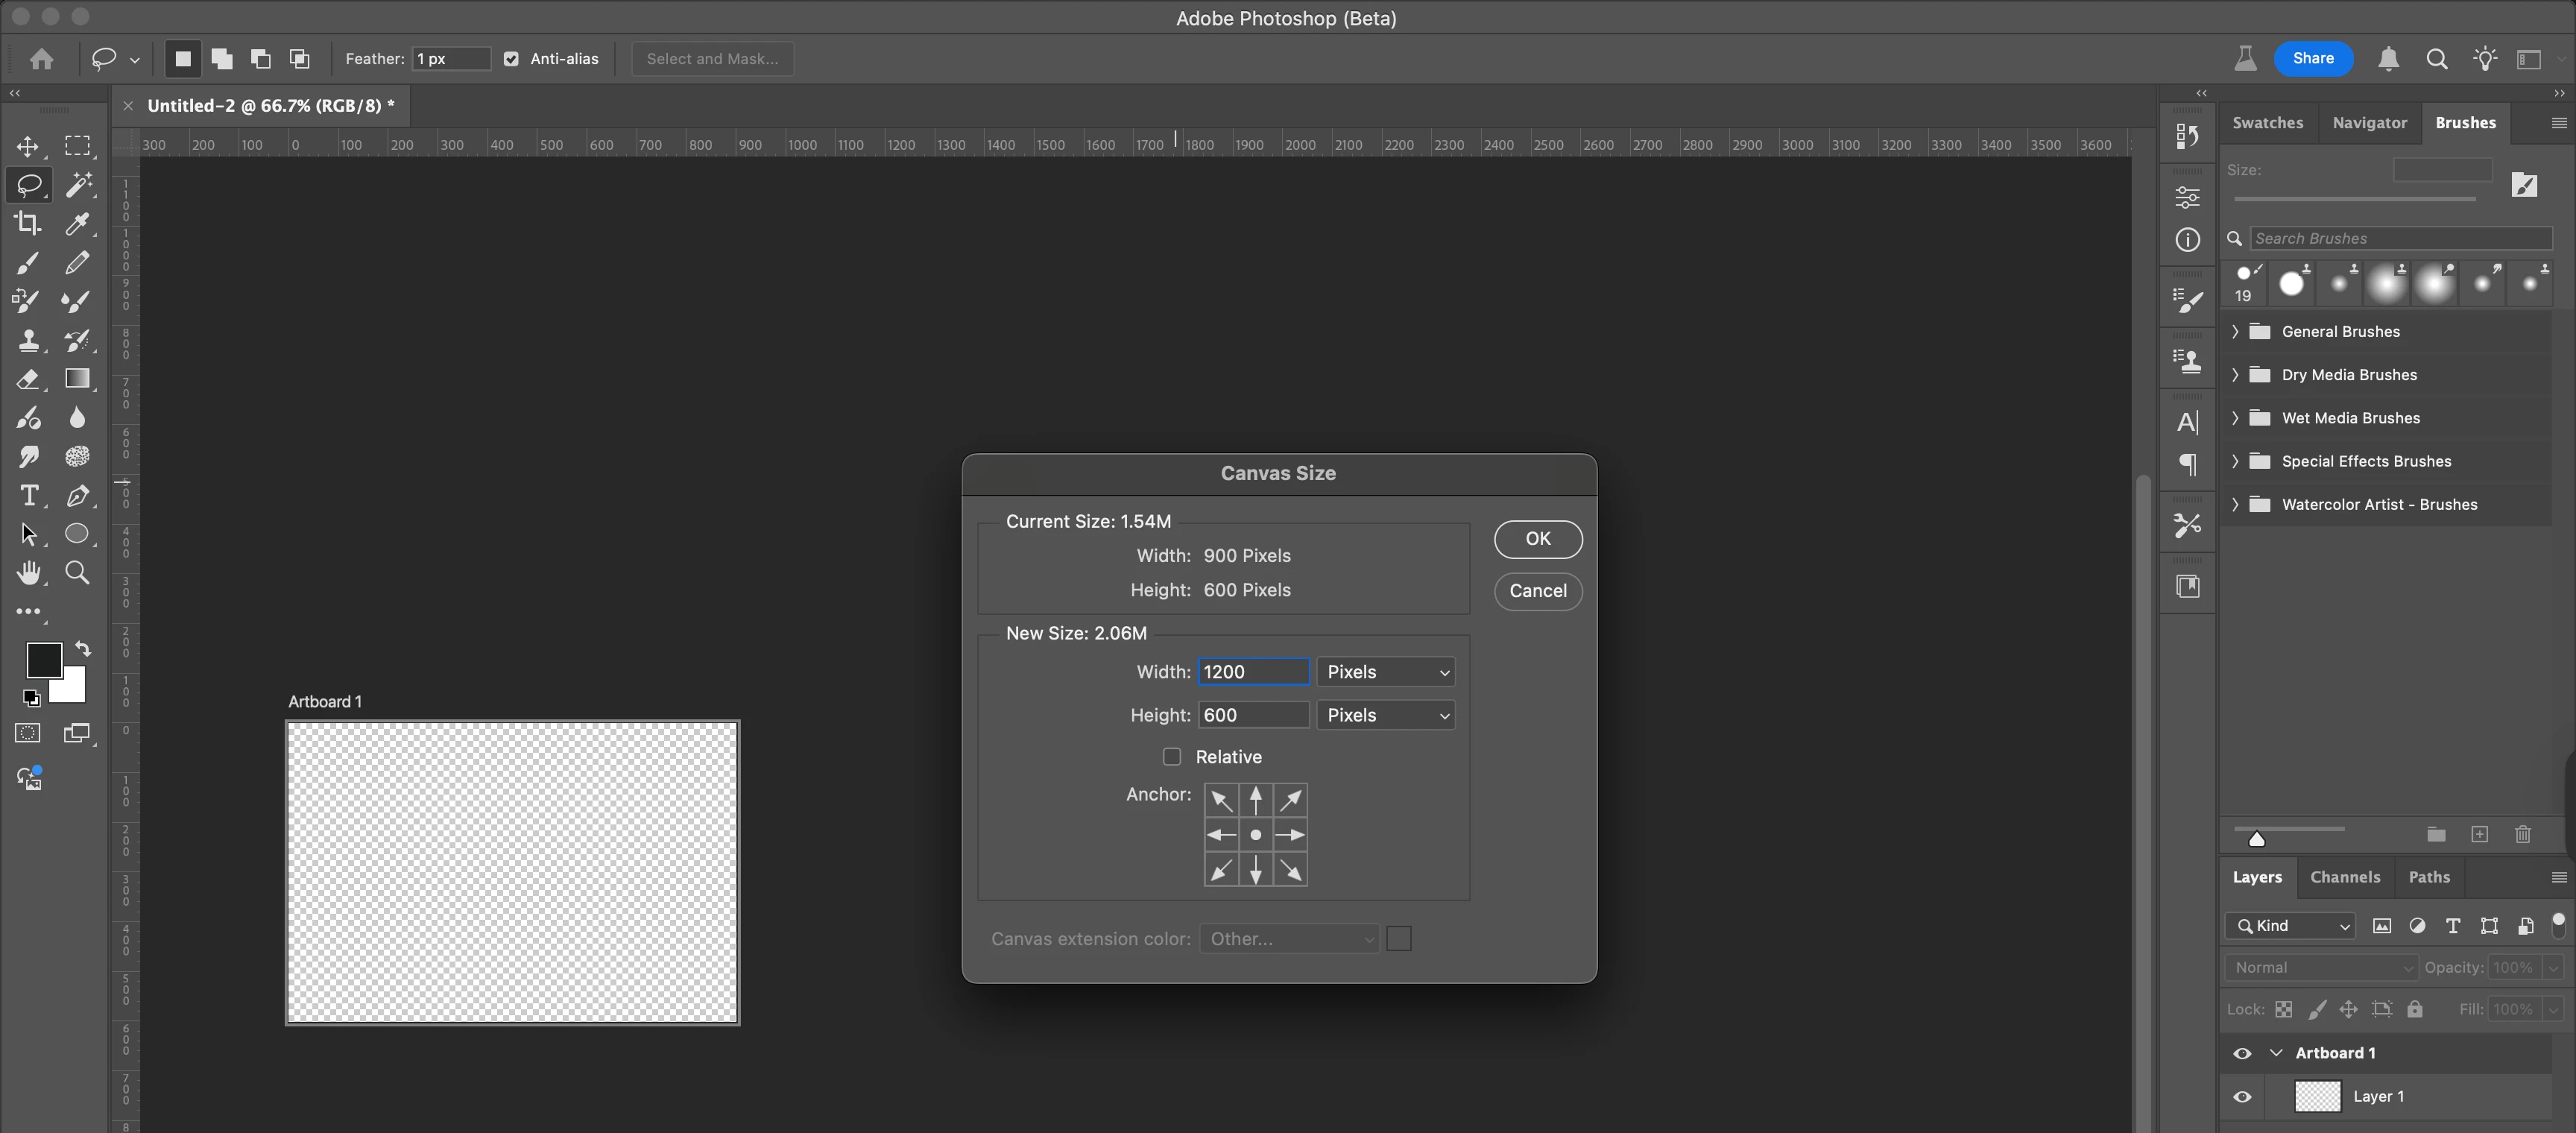Viewport: 2576px width, 1133px height.
Task: Select the Hand tool
Action: click(28, 573)
